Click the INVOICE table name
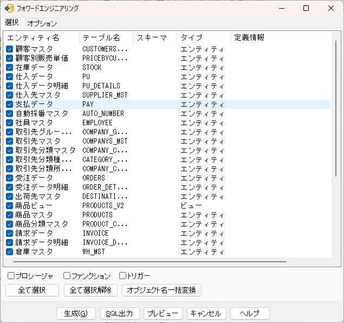This screenshot has height=323, width=344. coord(96,233)
